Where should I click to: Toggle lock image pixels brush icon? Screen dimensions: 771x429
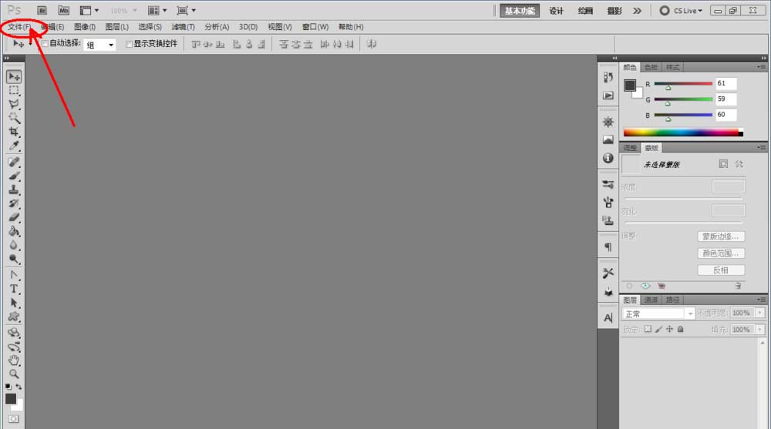point(659,329)
